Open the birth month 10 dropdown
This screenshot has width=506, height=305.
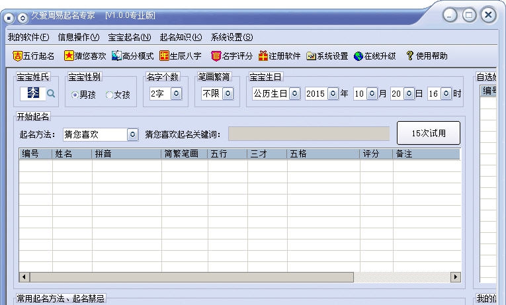click(372, 93)
